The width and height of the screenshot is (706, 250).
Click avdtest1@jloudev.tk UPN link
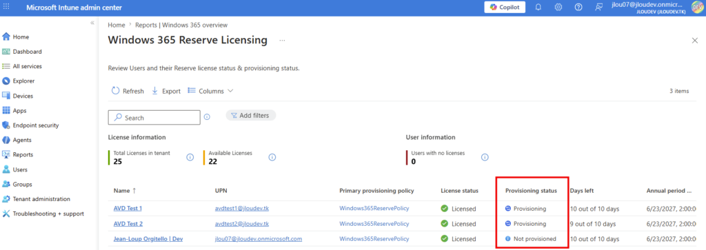pos(242,209)
